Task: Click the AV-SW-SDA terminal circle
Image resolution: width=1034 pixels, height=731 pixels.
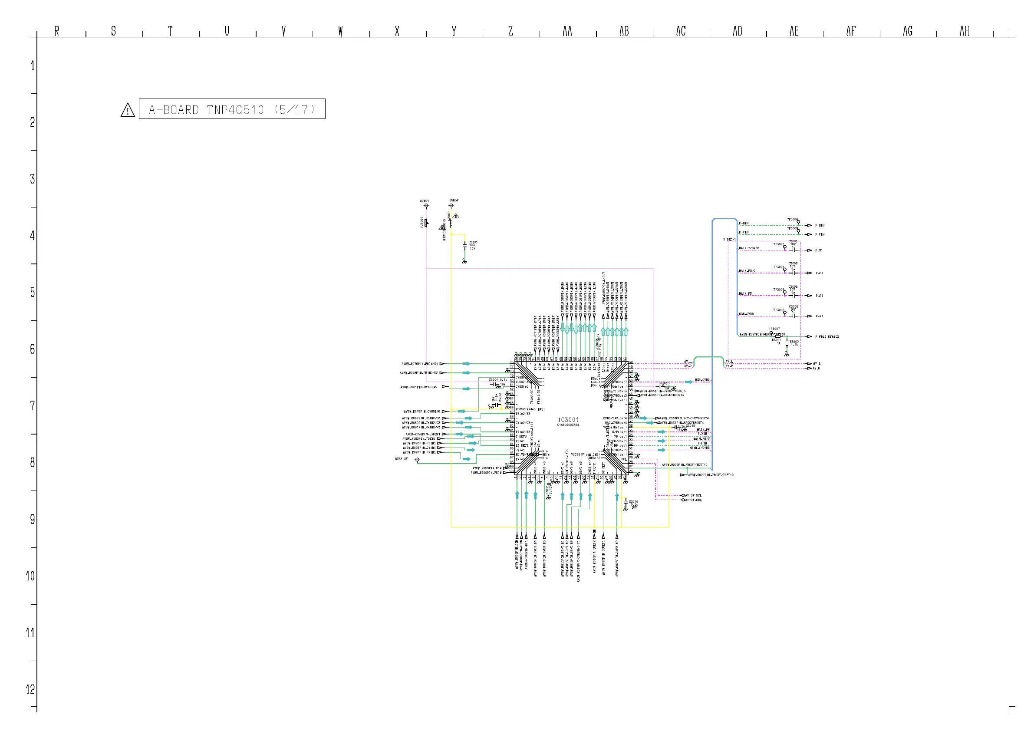Action: click(x=683, y=500)
